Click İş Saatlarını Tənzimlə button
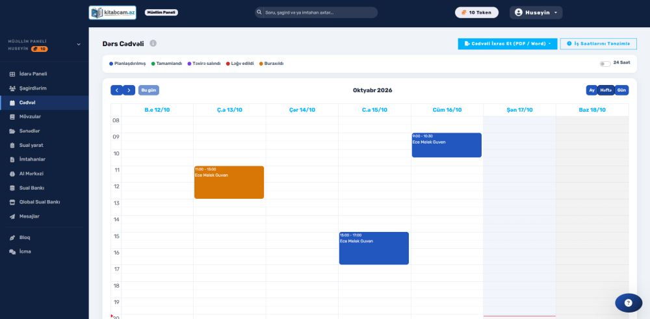The height and width of the screenshot is (319, 650). (x=599, y=44)
